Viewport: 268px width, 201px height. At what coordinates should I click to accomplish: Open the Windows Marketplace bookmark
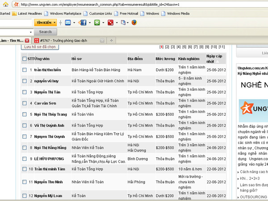[65, 13]
